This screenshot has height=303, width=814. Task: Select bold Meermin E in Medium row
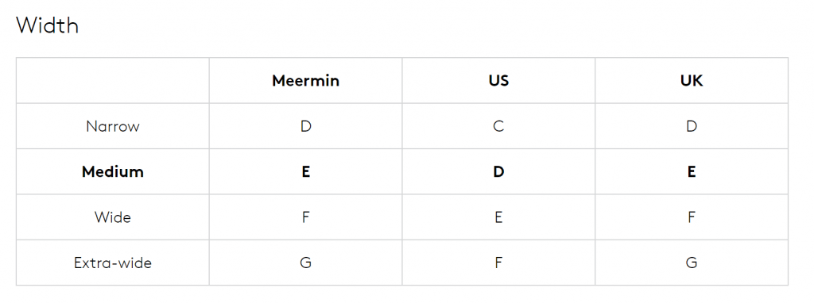pos(306,172)
